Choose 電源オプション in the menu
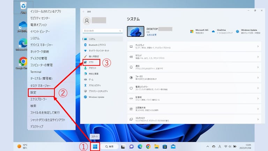The image size is (268, 151). tap(39, 25)
